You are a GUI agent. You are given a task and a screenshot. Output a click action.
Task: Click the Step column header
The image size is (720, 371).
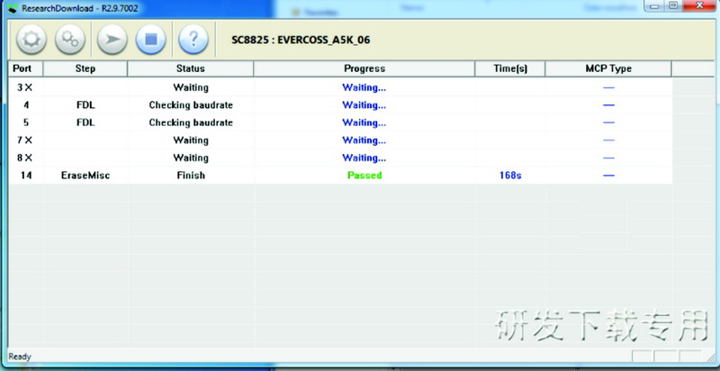click(85, 68)
